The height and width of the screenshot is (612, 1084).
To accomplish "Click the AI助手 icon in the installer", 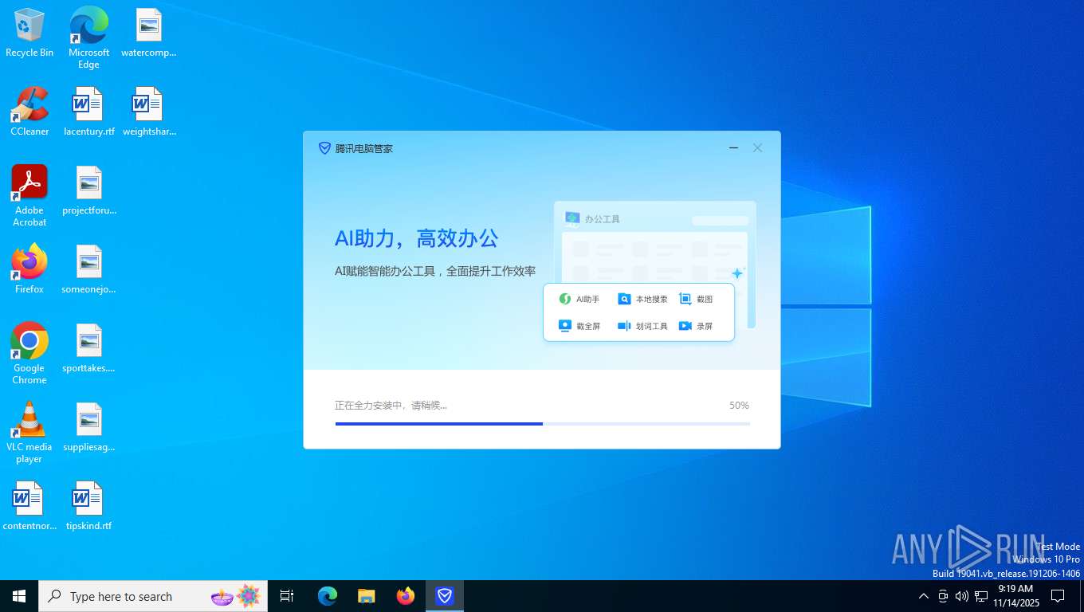I will (565, 299).
